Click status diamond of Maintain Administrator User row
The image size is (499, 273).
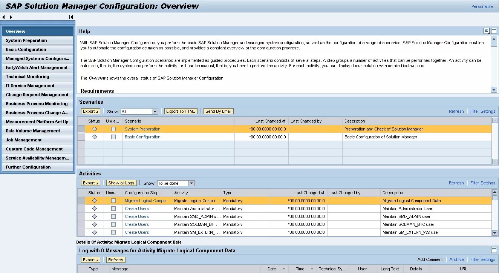95,209
